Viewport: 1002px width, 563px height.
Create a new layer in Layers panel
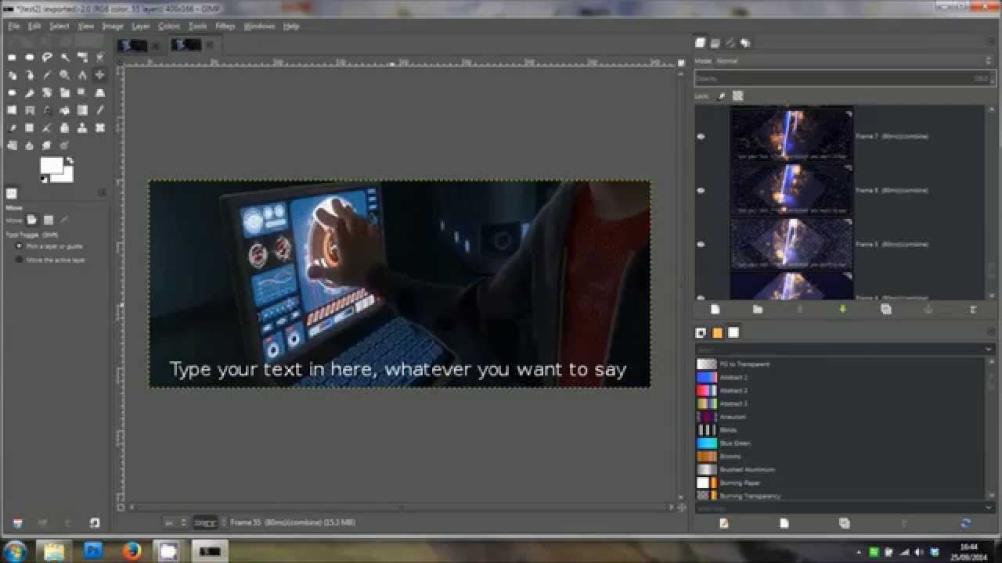coord(715,310)
